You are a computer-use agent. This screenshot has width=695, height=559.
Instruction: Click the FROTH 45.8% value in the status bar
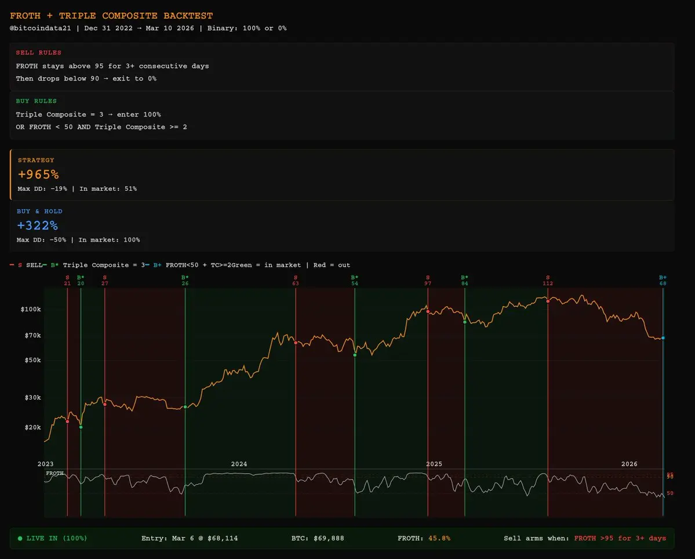439,539
